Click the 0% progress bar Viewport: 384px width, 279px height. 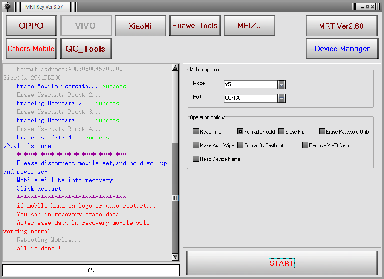click(91, 270)
